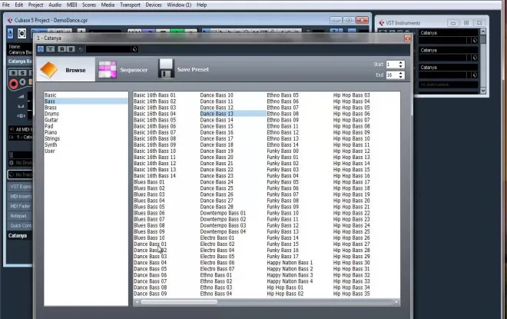Open the Browse tab with book icon
Screen dimensions: 507x319
coord(66,69)
